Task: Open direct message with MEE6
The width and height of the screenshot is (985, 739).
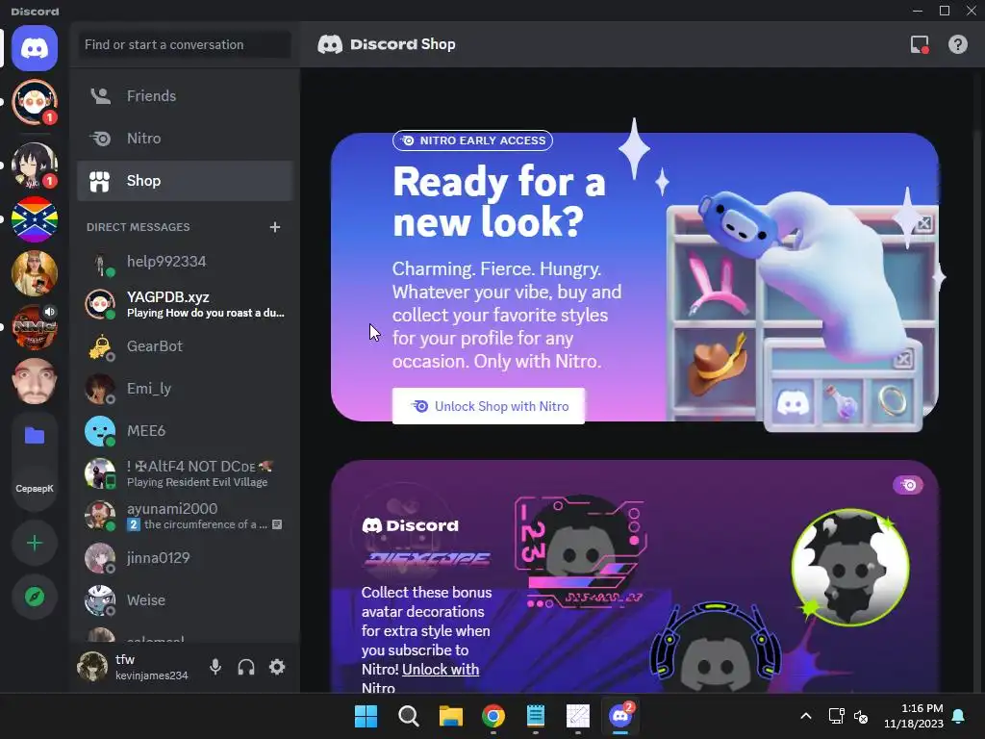Action: (x=185, y=430)
